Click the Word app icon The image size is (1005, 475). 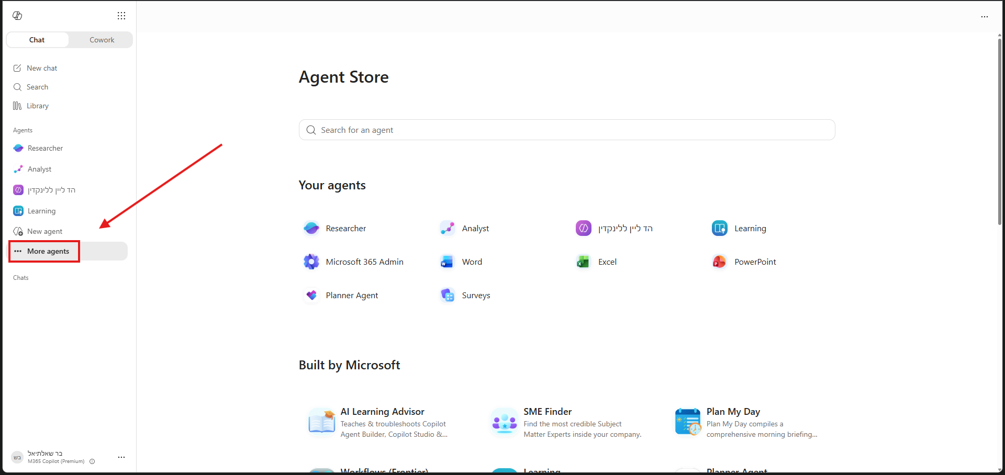[448, 262]
